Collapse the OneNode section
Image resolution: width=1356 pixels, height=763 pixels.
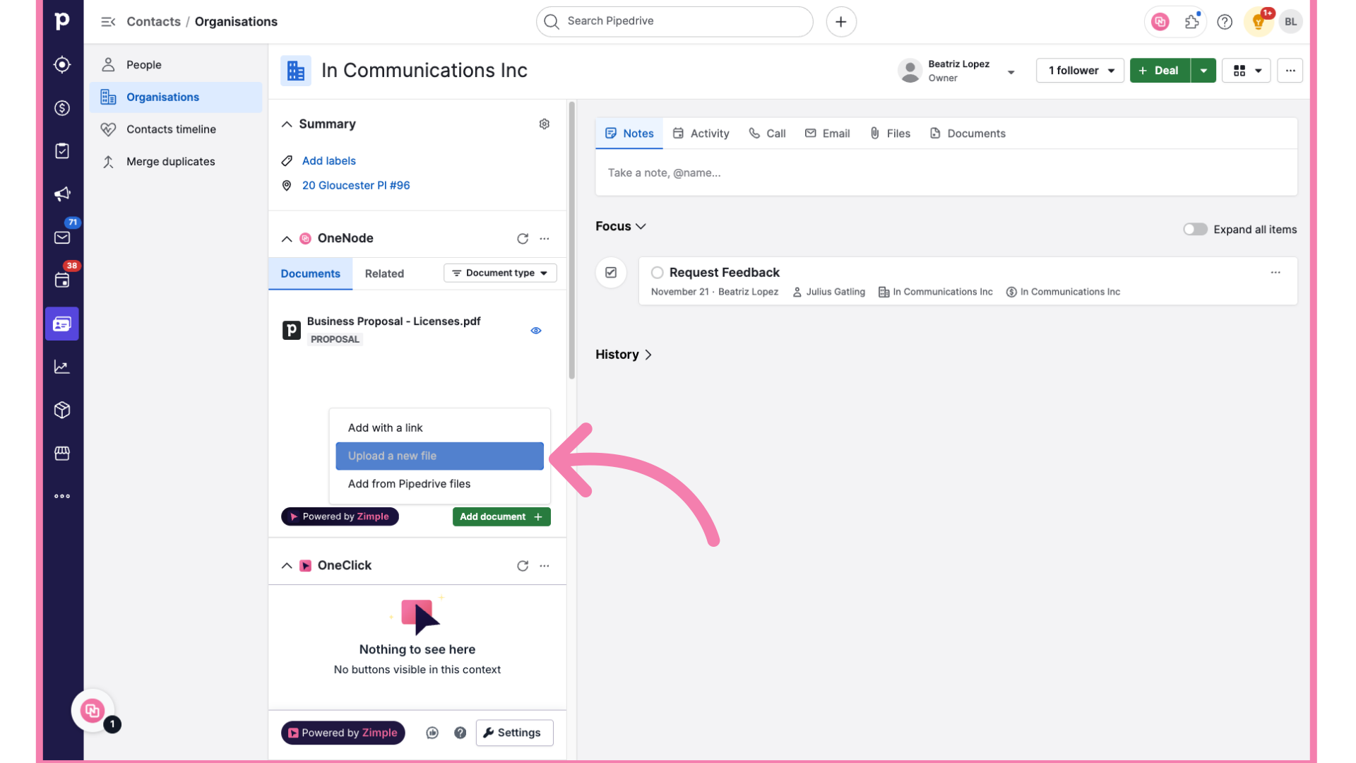click(x=287, y=239)
